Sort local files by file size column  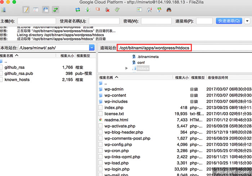[x=67, y=56]
